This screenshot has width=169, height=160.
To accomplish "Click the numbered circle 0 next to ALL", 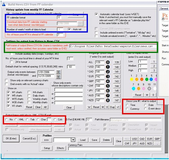I will pyautogui.click(x=108, y=62).
